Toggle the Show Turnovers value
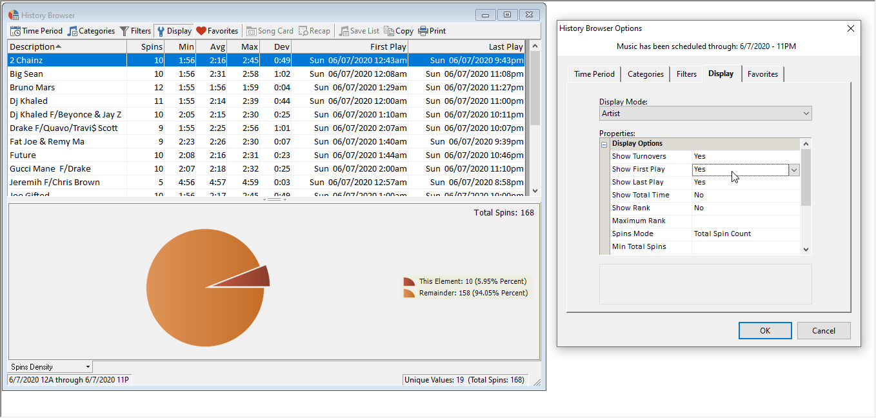Image resolution: width=876 pixels, height=418 pixels. (x=745, y=156)
